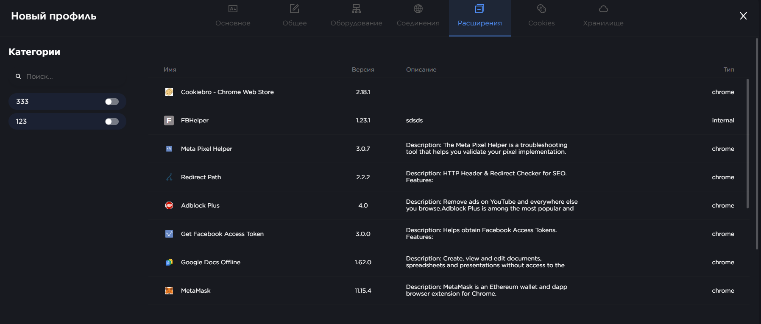
Task: Click the Cookiebro extension icon
Action: tap(169, 92)
